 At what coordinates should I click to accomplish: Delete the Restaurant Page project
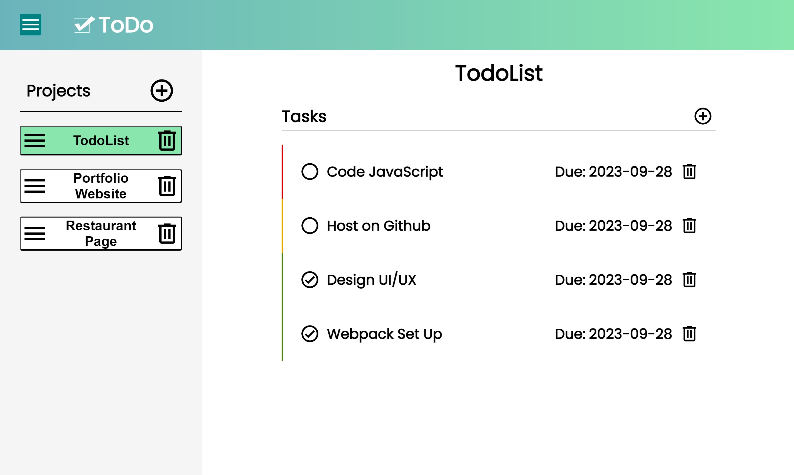pos(167,233)
